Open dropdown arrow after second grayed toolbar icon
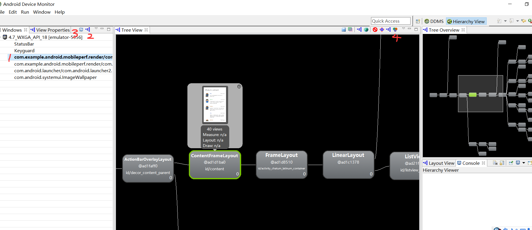532x230 pixels. pyautogui.click(x=517, y=21)
